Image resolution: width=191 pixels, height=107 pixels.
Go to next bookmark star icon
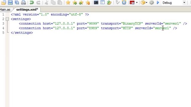click(x=75, y=3)
